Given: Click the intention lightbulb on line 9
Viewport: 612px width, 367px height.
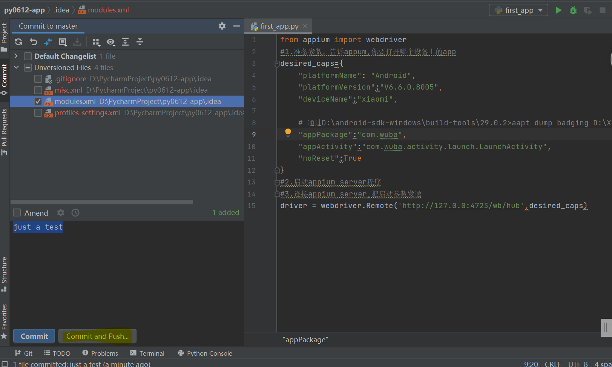Looking at the screenshot, I should tap(288, 132).
